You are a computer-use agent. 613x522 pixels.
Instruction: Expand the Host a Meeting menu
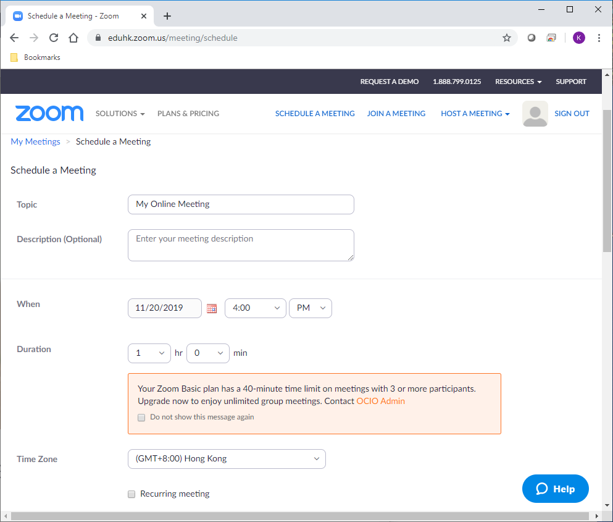click(475, 114)
